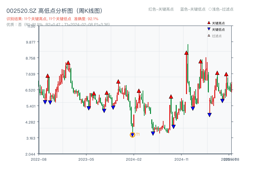The image size is (257, 192).
Task: Select the red high marker near 8.5 after 2024-11
Action: pos(200,61)
